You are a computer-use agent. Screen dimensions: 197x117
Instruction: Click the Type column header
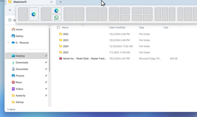[x=142, y=27]
